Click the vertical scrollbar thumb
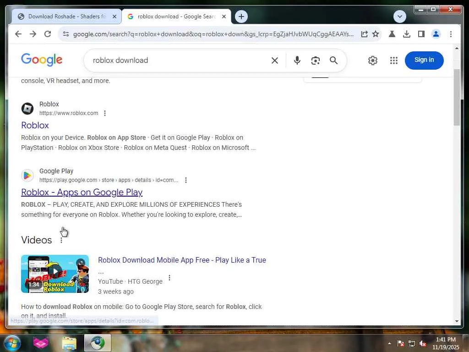Image resolution: width=469 pixels, height=352 pixels. click(x=457, y=97)
